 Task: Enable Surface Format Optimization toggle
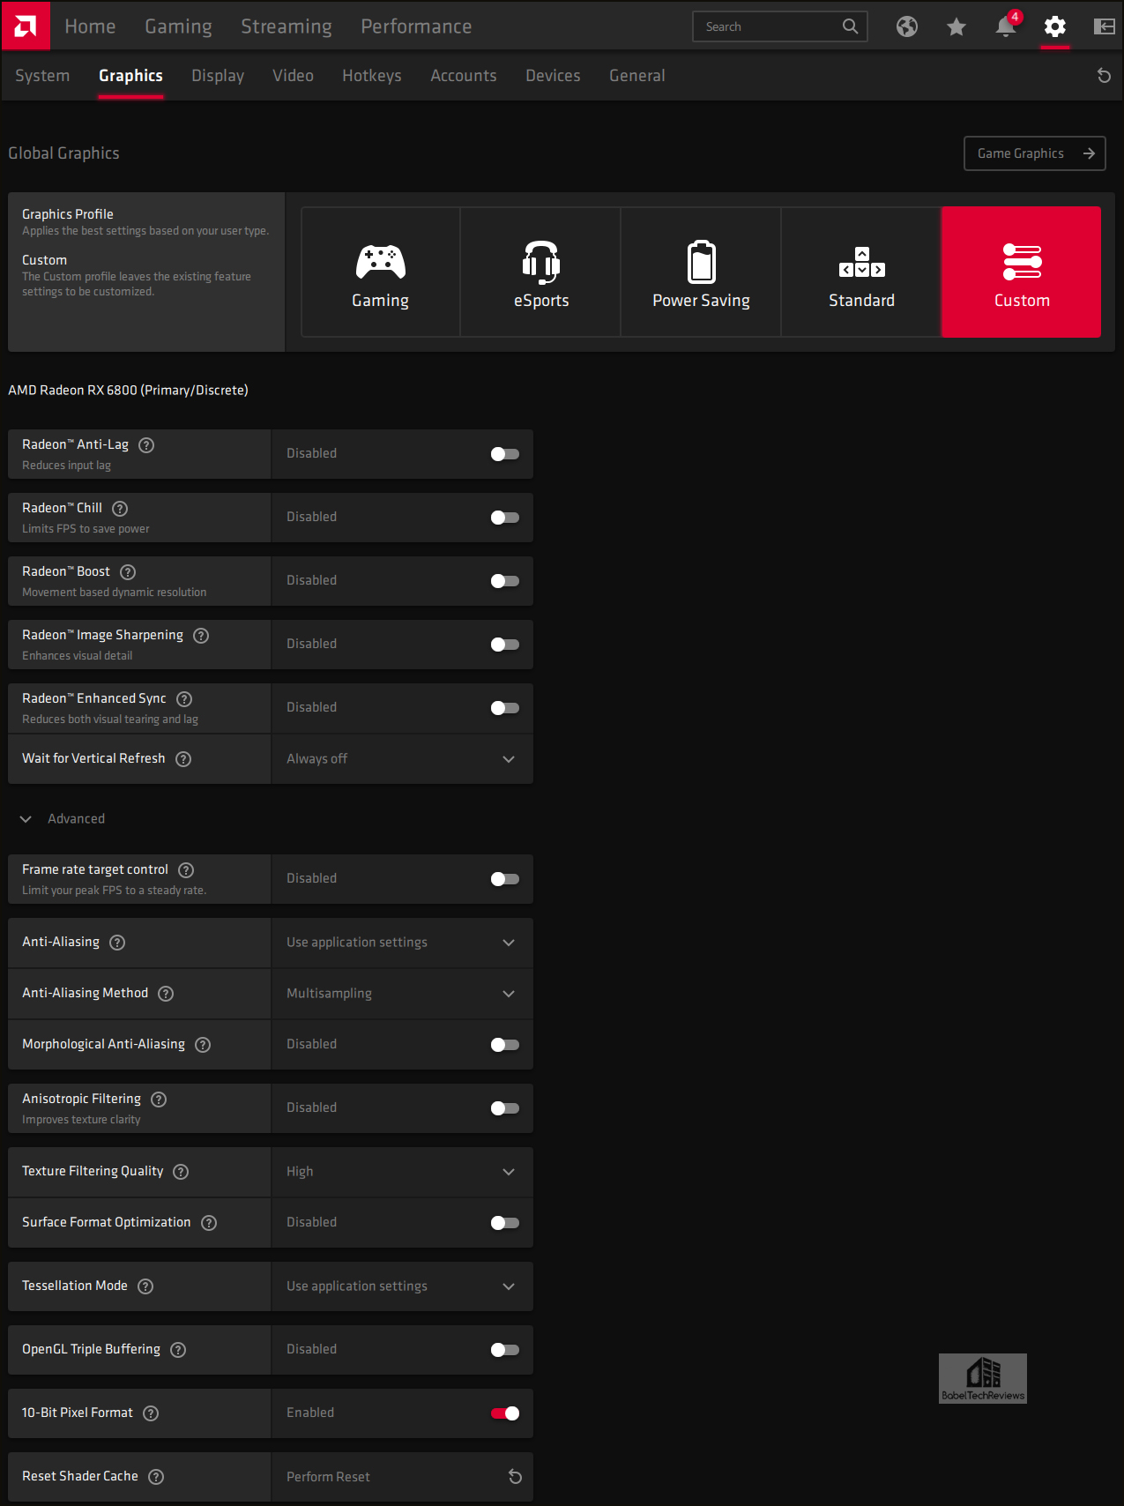(505, 1223)
